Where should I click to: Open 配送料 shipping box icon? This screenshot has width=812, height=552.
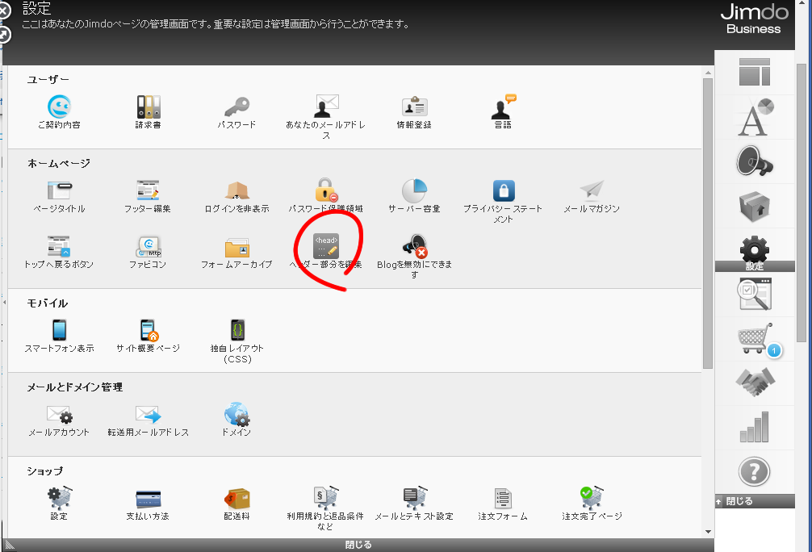(236, 499)
